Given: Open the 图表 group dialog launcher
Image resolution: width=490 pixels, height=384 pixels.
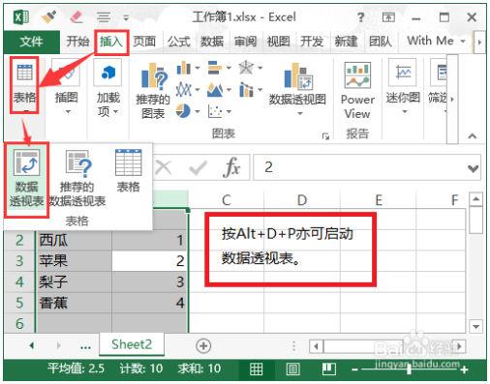Looking at the screenshot, I should tap(325, 136).
